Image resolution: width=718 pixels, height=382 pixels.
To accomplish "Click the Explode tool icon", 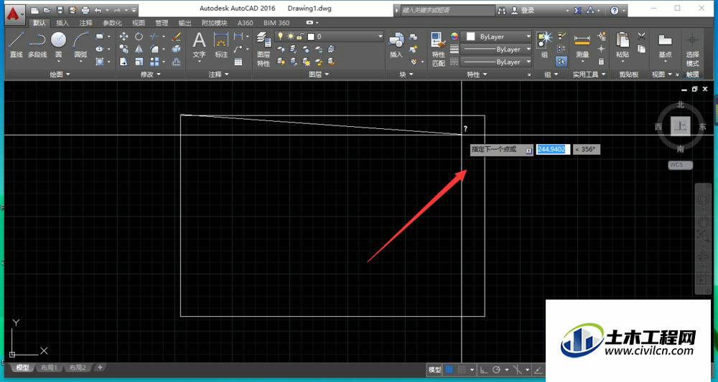I will (177, 49).
